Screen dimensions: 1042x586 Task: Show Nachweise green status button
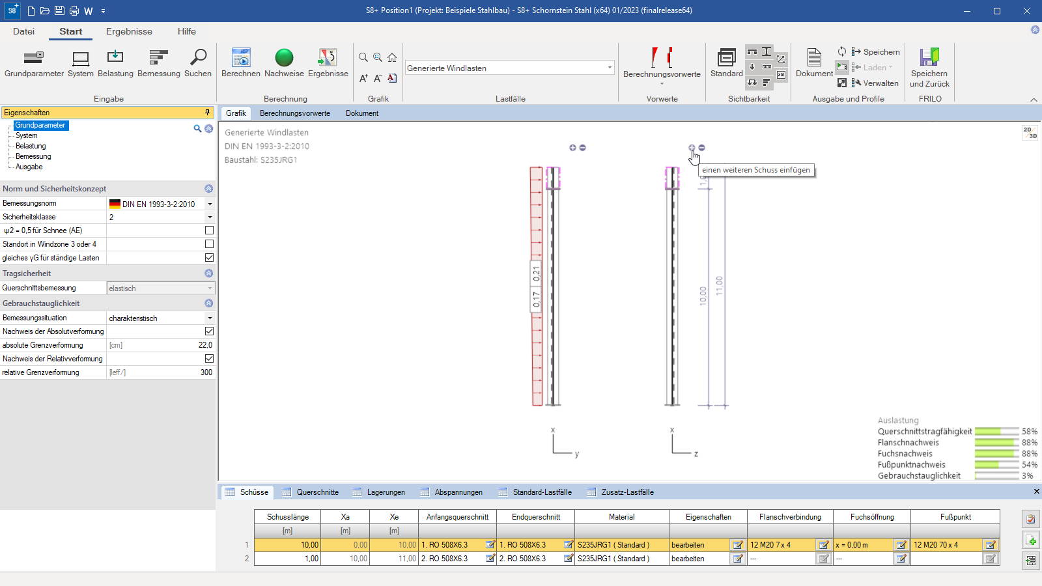pos(284,63)
